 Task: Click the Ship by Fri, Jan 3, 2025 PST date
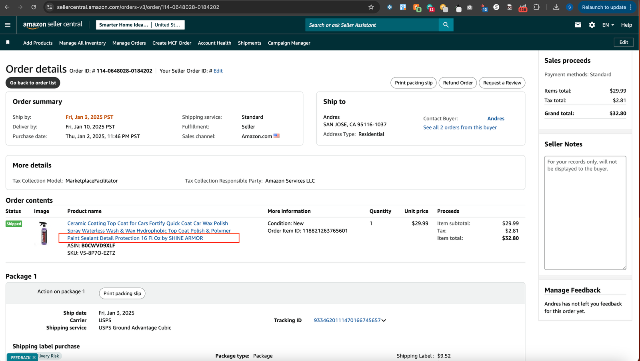[x=90, y=117]
